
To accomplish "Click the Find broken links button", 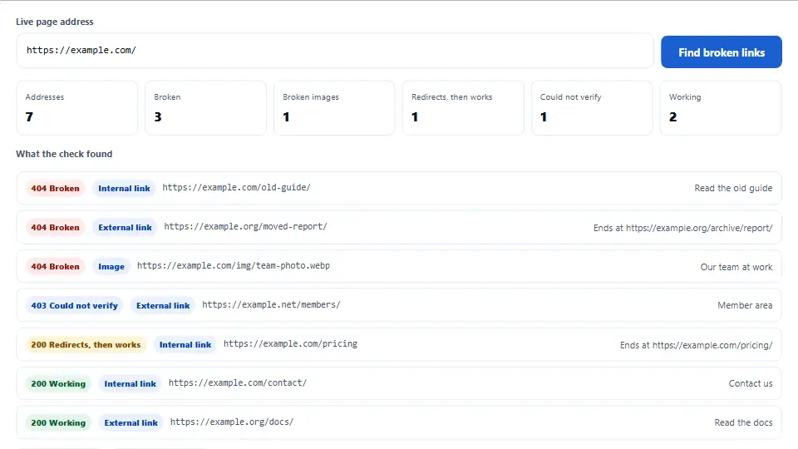I will [x=722, y=52].
